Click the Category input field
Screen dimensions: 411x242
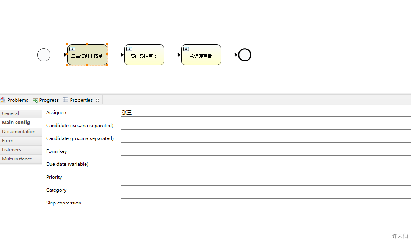coord(266,190)
